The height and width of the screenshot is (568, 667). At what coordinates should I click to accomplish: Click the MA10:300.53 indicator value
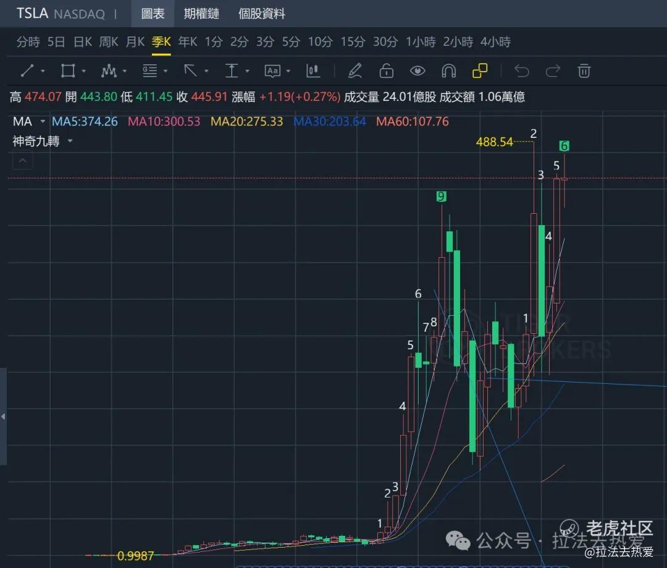(164, 121)
